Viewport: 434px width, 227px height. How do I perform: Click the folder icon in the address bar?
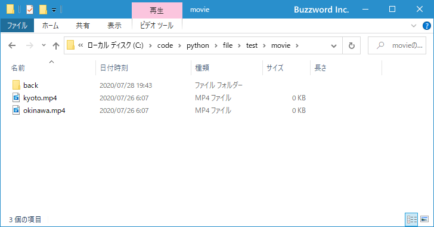click(70, 45)
